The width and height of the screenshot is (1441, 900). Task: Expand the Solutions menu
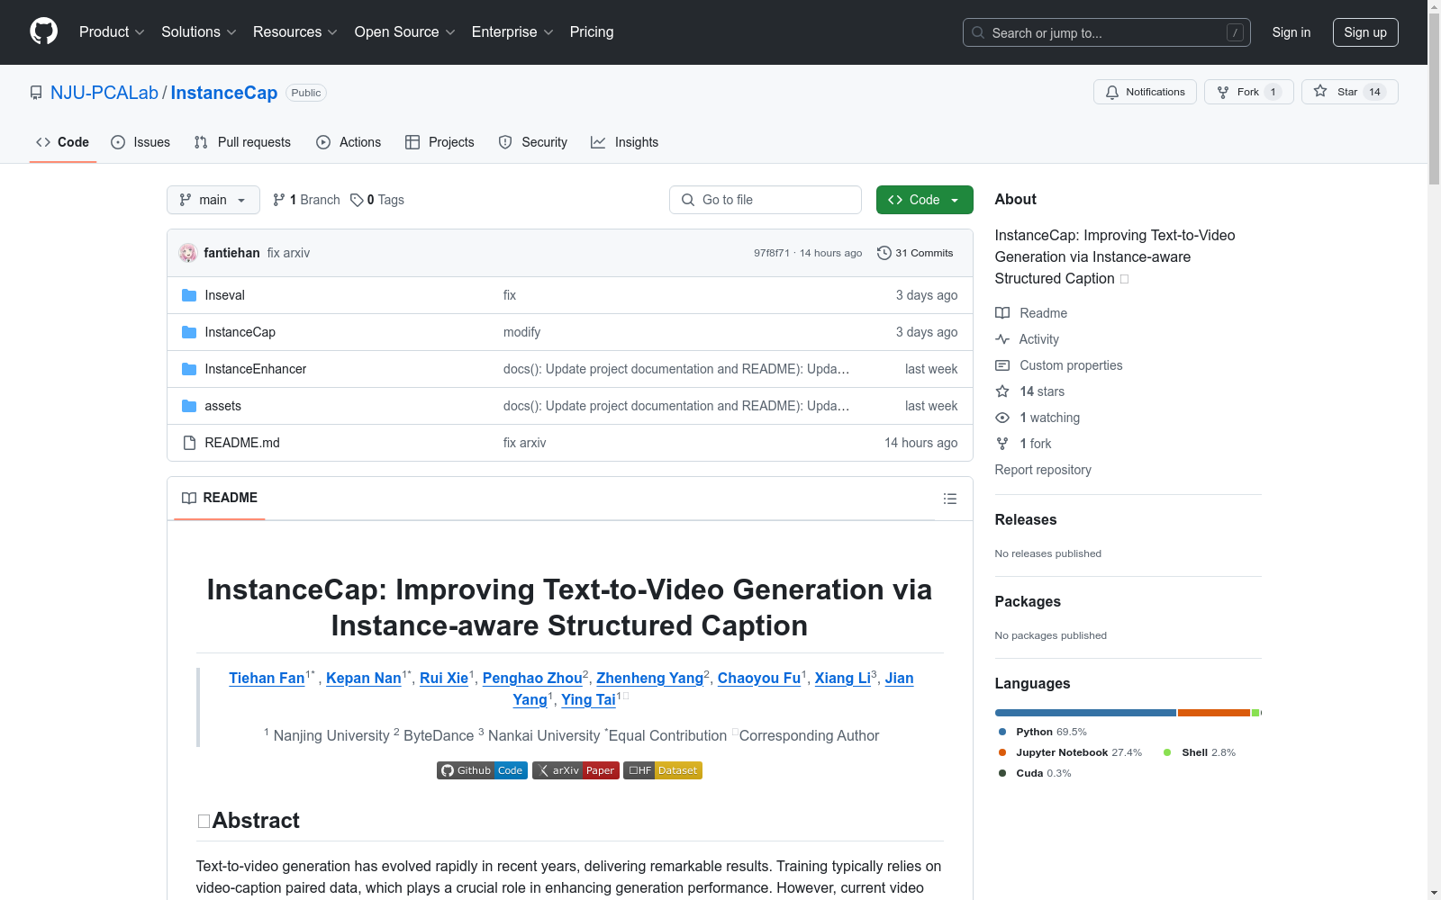tap(199, 32)
